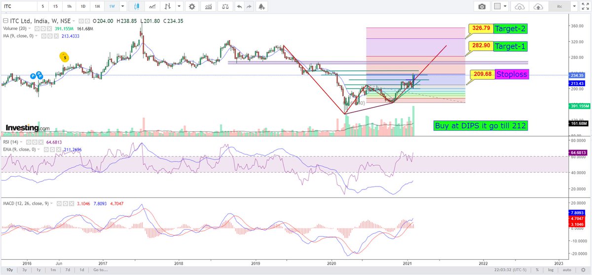This screenshot has height=275, width=592.
Task: Hide the EMA (9, close, 0) indicator
Action: coord(45,150)
